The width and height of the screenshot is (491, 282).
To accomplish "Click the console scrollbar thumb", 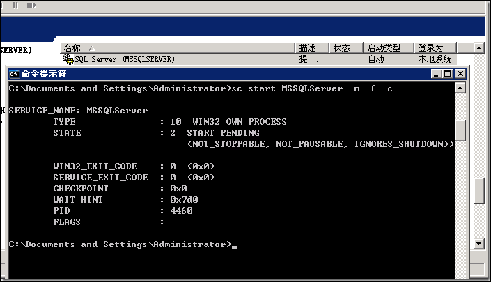I will point(460,130).
